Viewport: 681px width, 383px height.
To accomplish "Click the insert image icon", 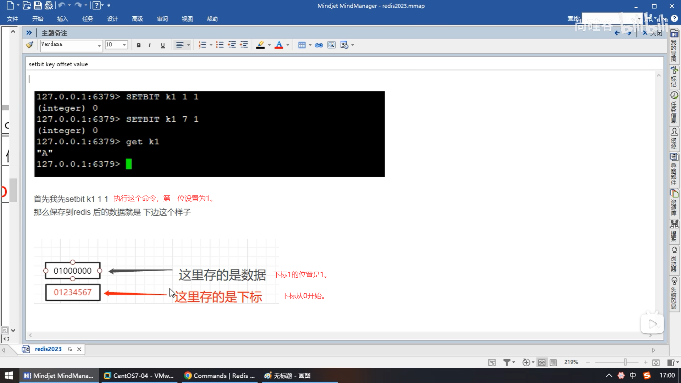I will point(331,45).
